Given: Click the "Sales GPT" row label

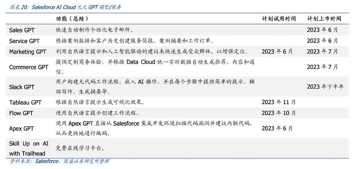Looking at the screenshot, I should [22, 30].
